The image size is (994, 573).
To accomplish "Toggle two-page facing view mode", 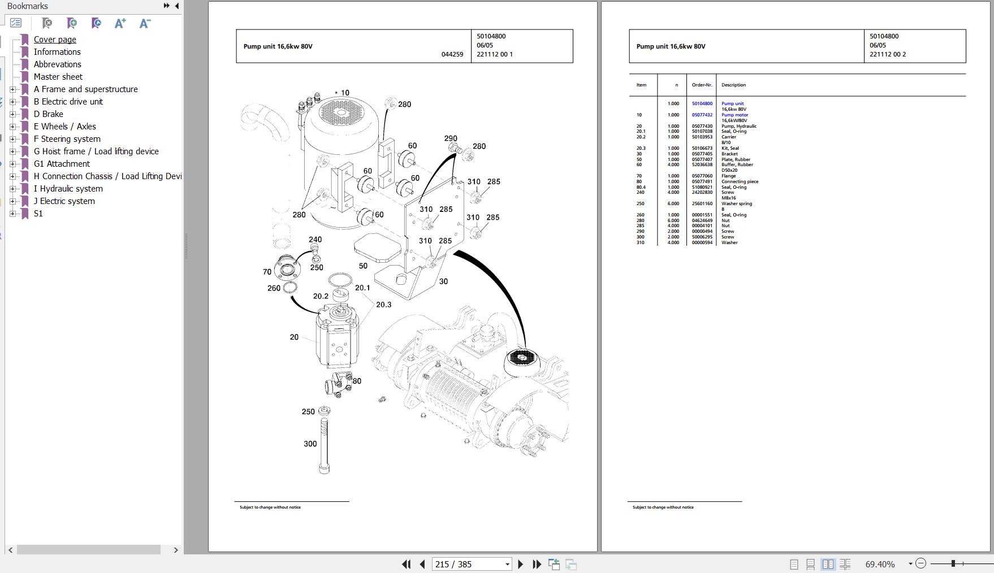I will [828, 564].
